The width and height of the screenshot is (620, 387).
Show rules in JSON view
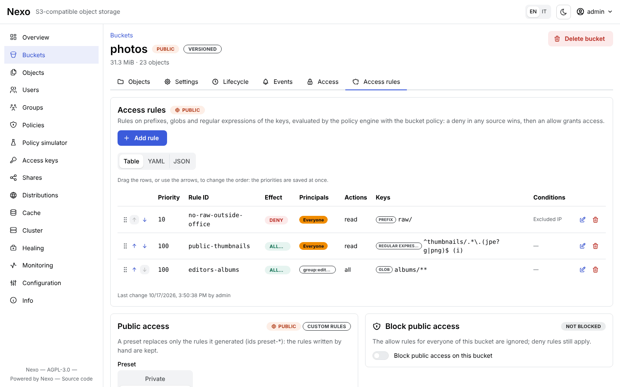click(182, 161)
